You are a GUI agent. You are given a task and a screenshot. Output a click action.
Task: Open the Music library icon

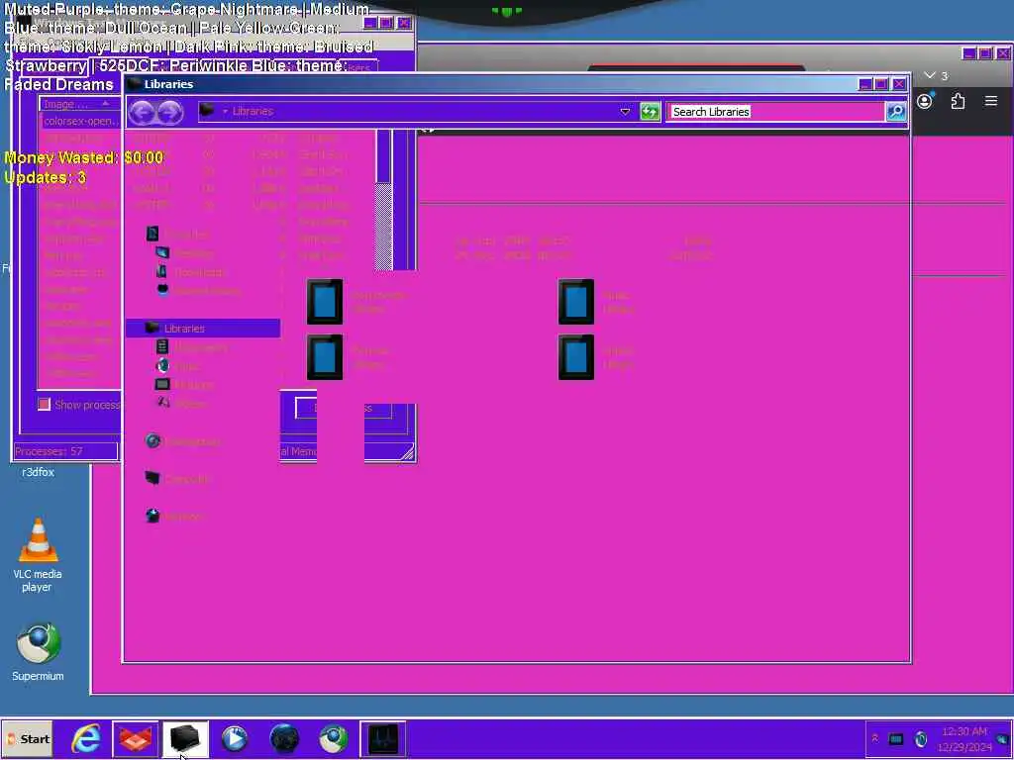(575, 302)
